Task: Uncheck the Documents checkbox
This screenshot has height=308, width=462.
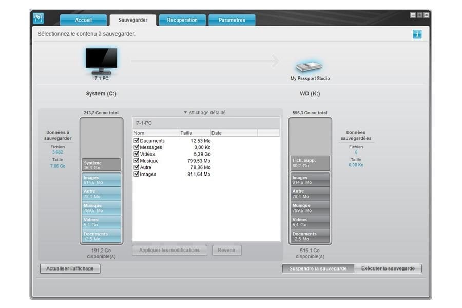Action: click(137, 141)
